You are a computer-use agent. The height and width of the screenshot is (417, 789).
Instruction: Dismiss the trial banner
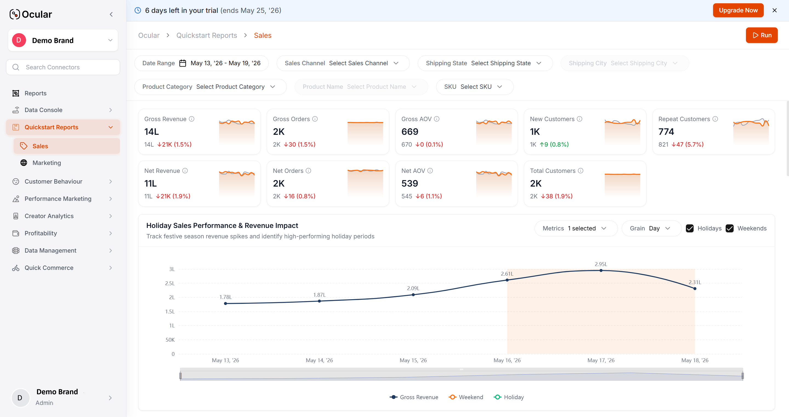[774, 10]
